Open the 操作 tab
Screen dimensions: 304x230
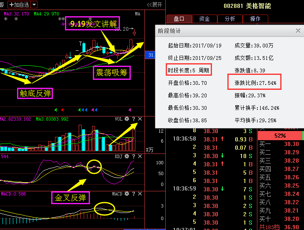(255, 19)
